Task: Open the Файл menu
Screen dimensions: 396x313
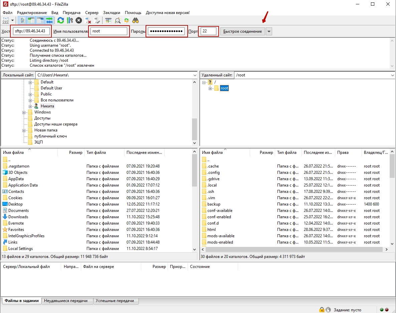Action: (x=8, y=13)
